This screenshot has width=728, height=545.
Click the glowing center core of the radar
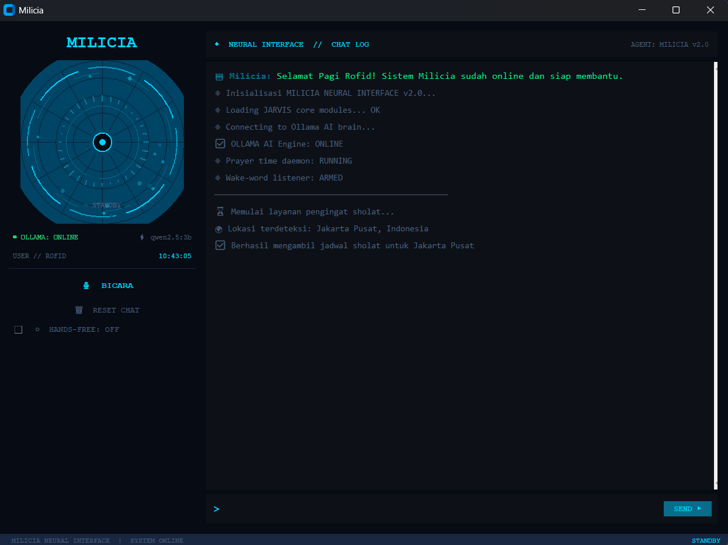(102, 142)
